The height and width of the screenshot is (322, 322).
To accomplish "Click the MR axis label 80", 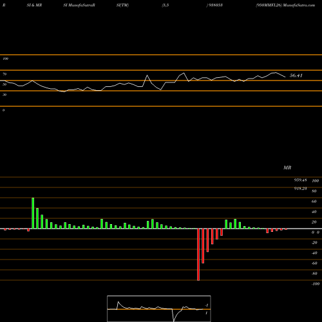I will (x=314, y=191).
